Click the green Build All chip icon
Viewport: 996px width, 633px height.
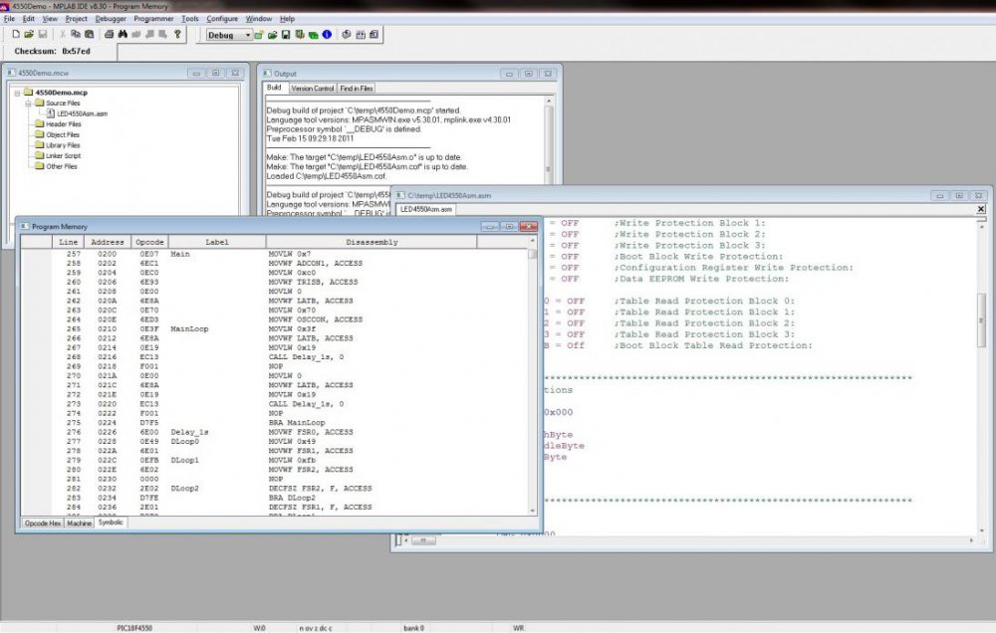click(311, 35)
